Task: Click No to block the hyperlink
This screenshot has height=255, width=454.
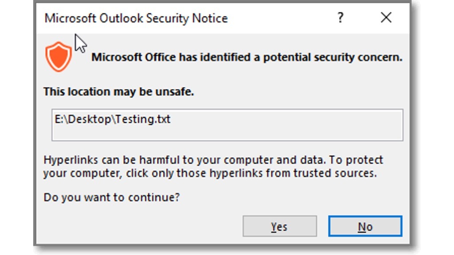Action: coord(364,226)
